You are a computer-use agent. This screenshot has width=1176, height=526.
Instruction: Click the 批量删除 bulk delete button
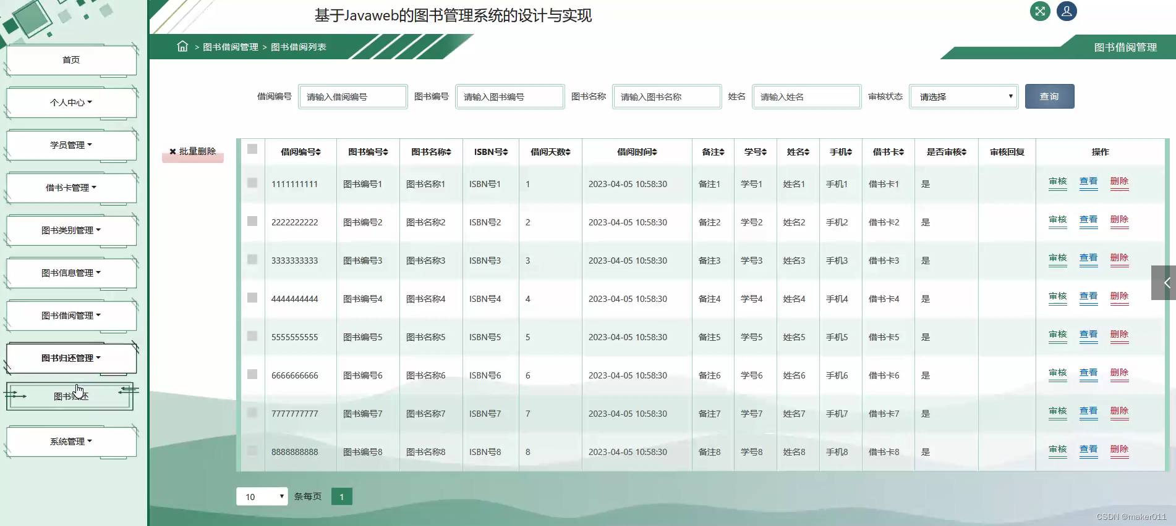193,152
